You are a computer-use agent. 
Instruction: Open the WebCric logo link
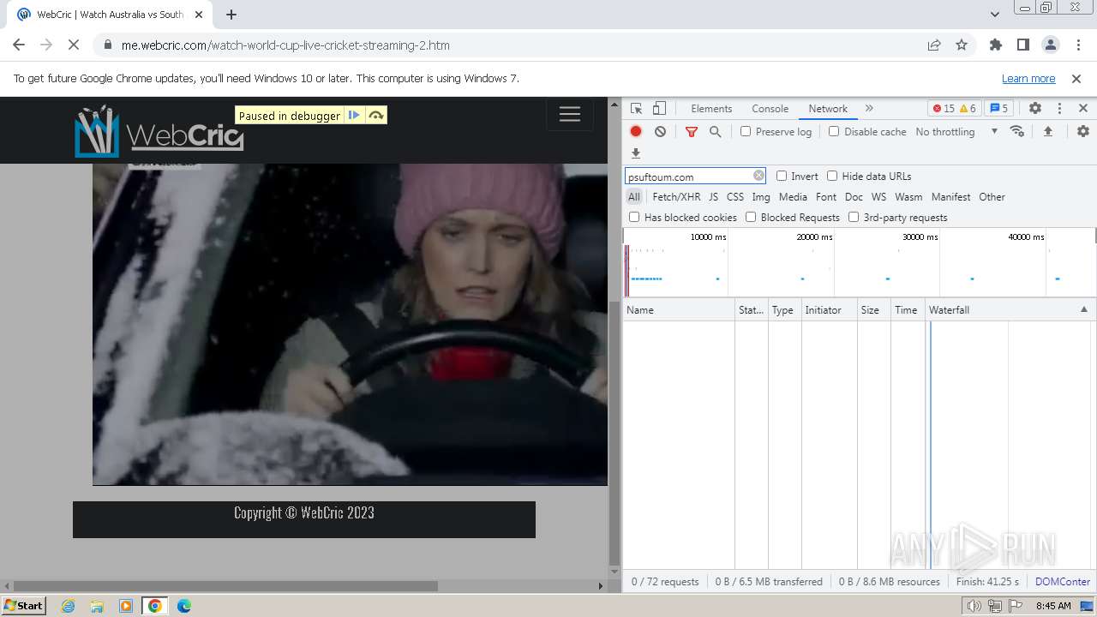coord(159,131)
